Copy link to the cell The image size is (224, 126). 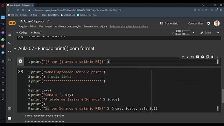pyautogui.click(x=192, y=57)
